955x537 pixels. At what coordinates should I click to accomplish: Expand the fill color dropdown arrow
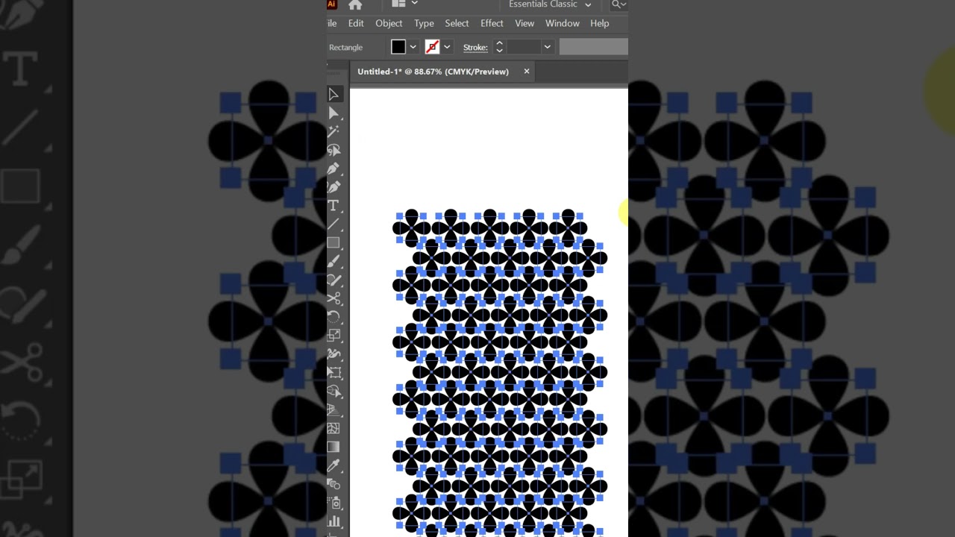point(413,47)
